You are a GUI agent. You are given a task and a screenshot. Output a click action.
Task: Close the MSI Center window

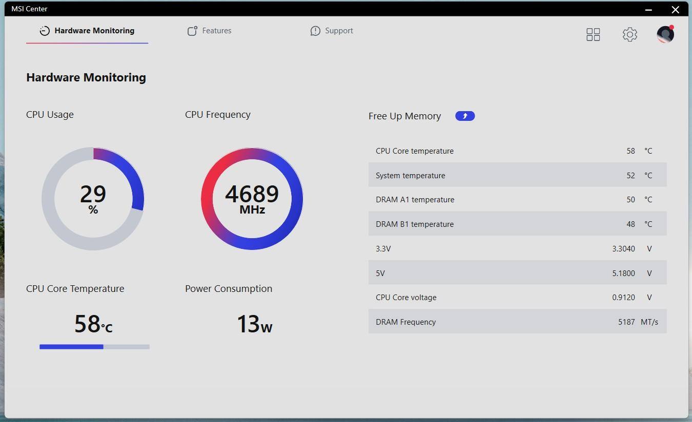[x=675, y=9]
